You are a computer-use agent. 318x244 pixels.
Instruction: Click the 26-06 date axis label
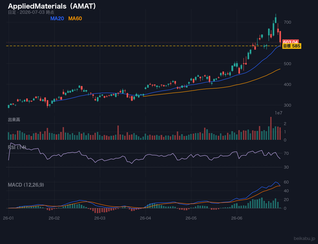[237, 218]
